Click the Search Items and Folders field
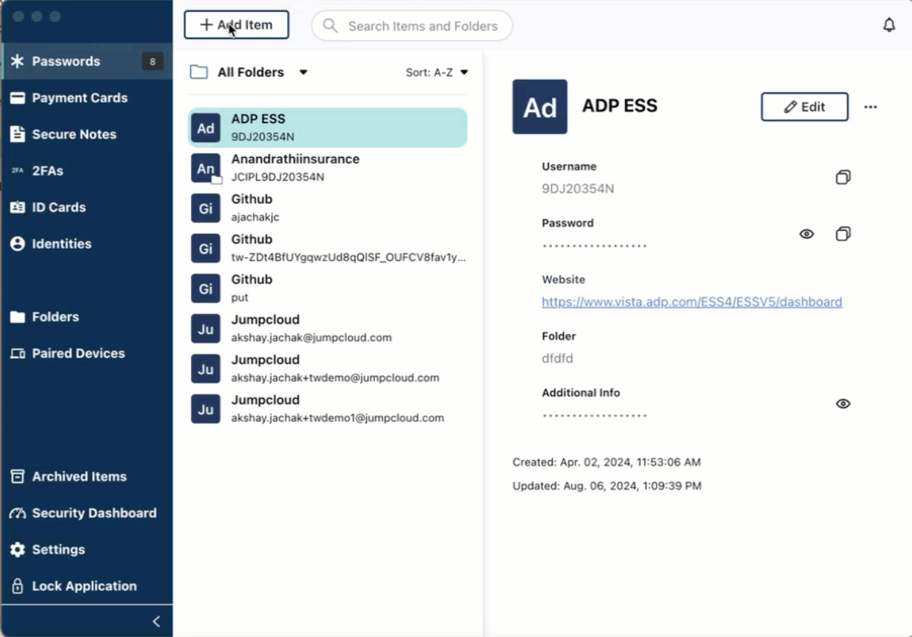The height and width of the screenshot is (637, 912). coord(412,26)
